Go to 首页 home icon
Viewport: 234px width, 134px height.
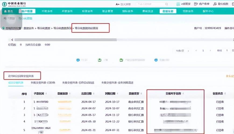click(x=6, y=11)
